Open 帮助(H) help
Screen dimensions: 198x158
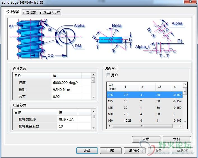pos(182,150)
